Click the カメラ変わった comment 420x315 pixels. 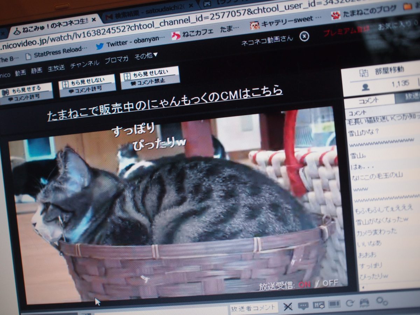pos(376,232)
